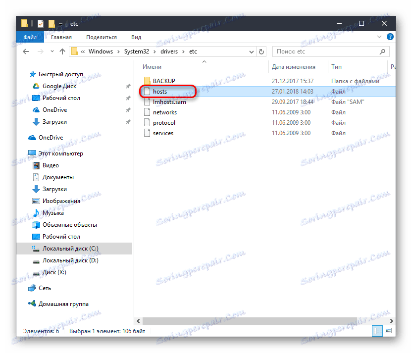Open the Файл menu

(30, 37)
